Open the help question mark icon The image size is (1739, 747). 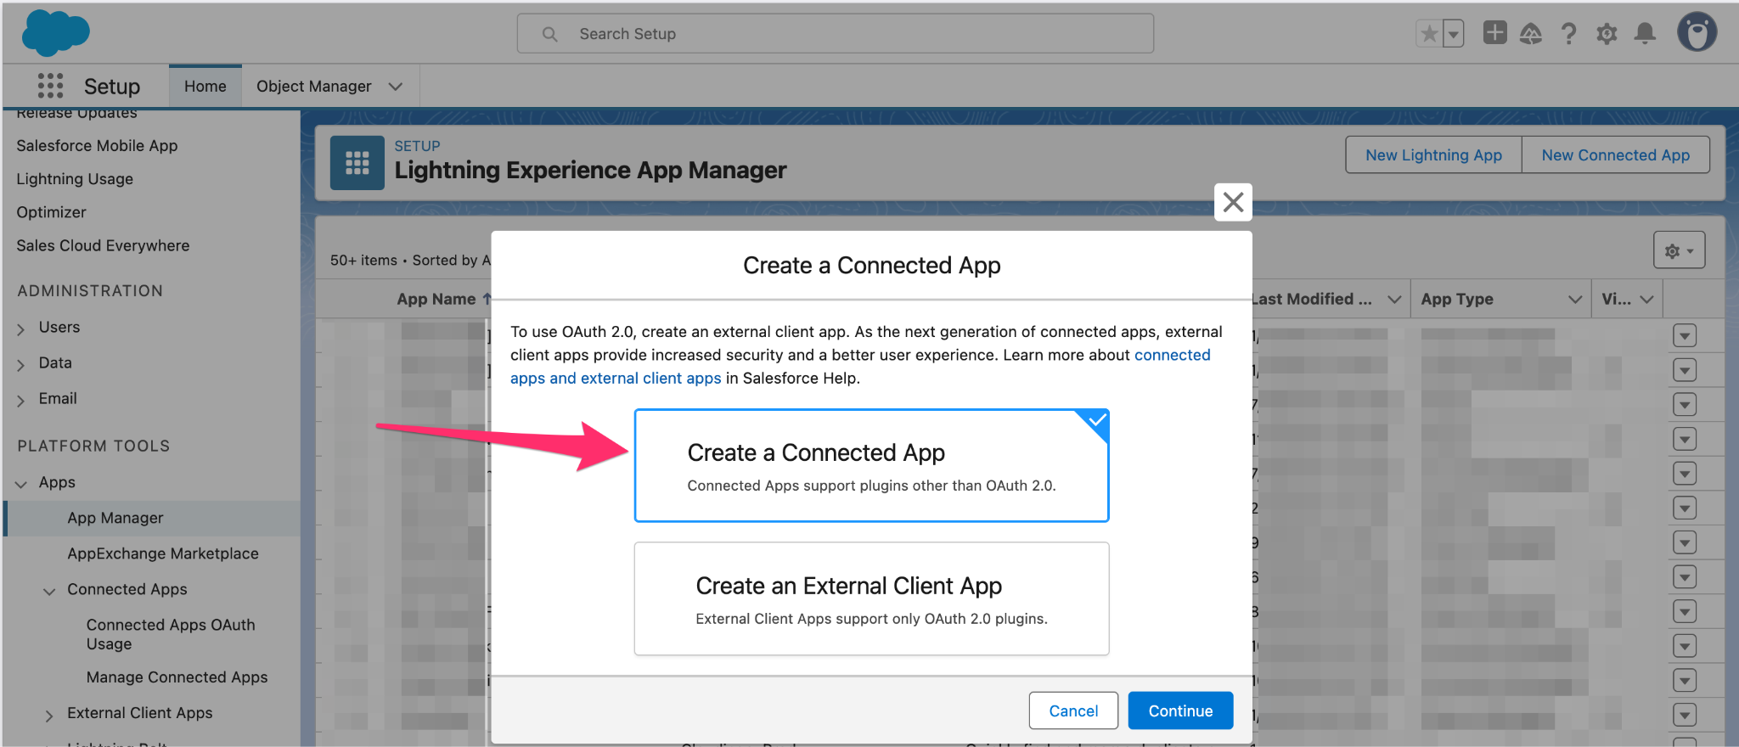point(1568,34)
